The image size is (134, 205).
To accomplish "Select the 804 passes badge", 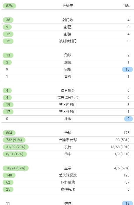I will click(x=9, y=133).
